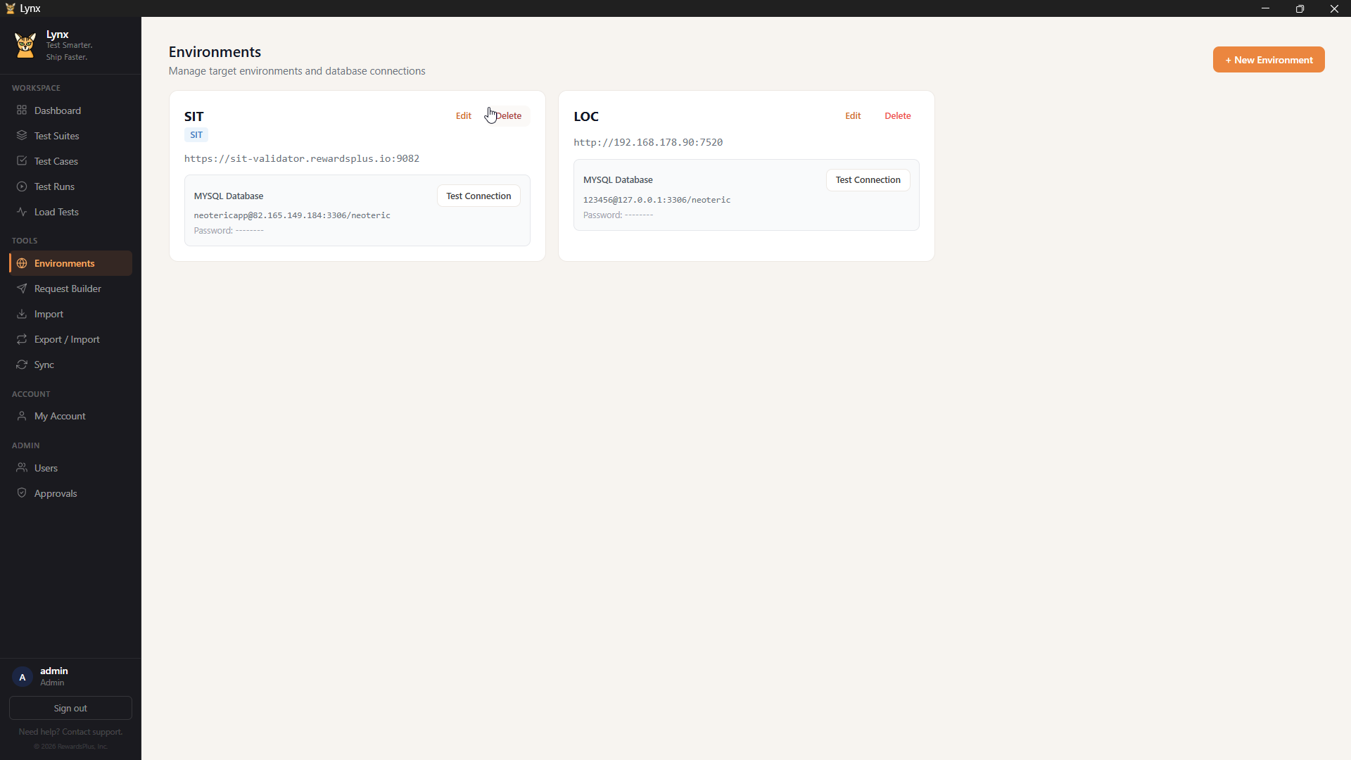Viewport: 1351px width, 760px height.
Task: Click the admin avatar circle
Action: (x=23, y=677)
